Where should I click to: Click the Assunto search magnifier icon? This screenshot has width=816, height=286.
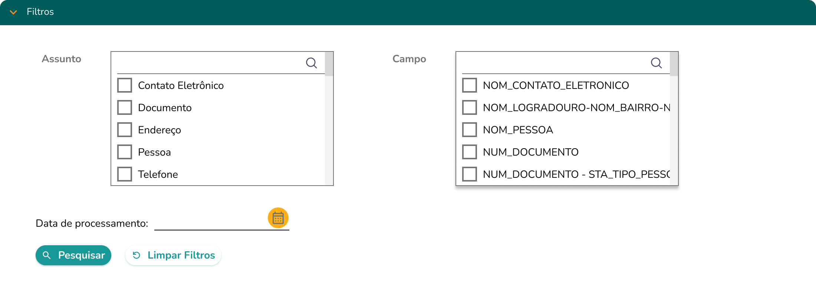[x=312, y=63]
